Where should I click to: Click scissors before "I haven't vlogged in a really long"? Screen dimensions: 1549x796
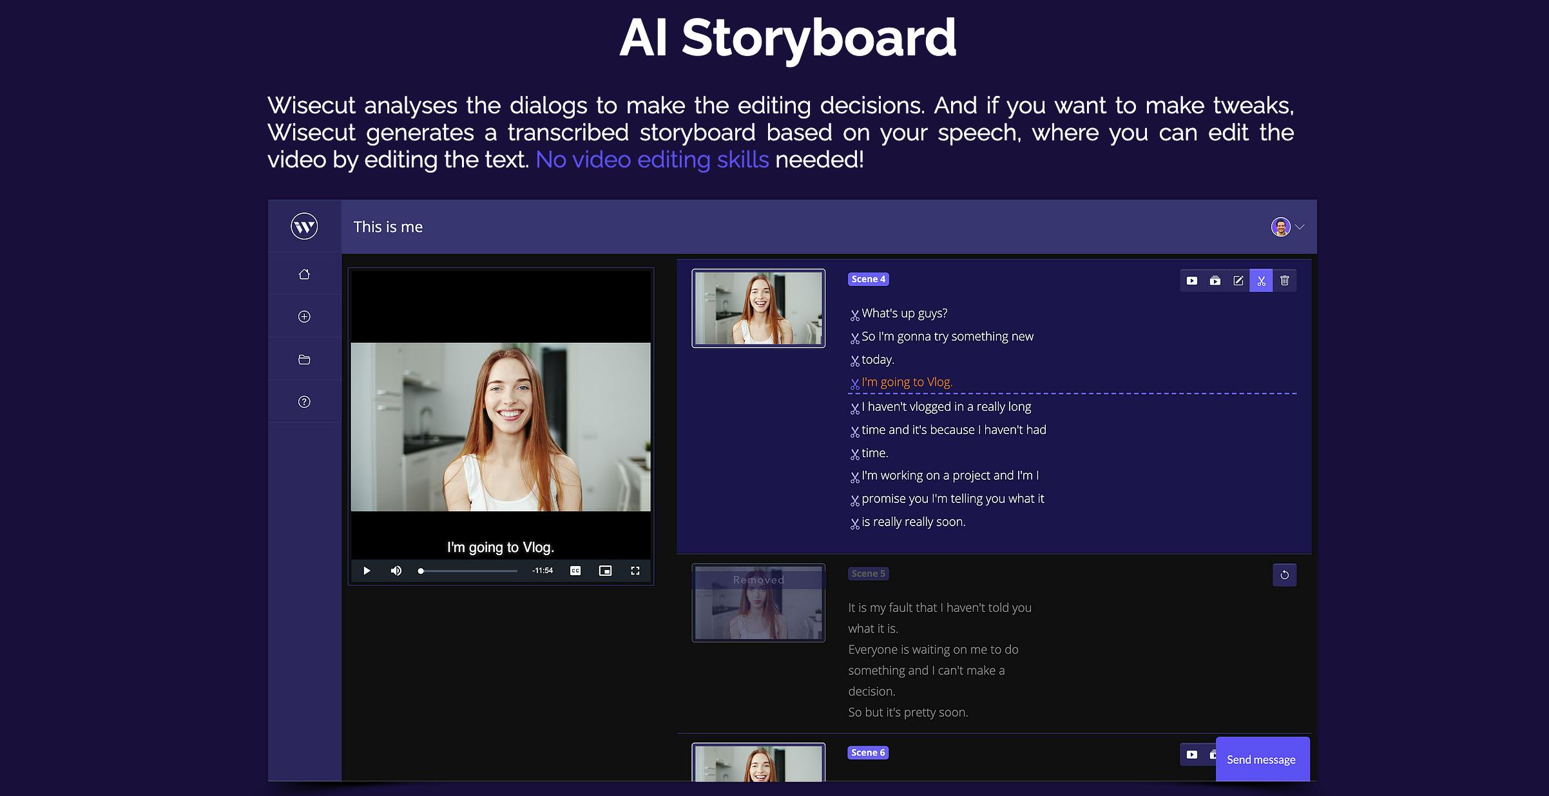(x=854, y=408)
